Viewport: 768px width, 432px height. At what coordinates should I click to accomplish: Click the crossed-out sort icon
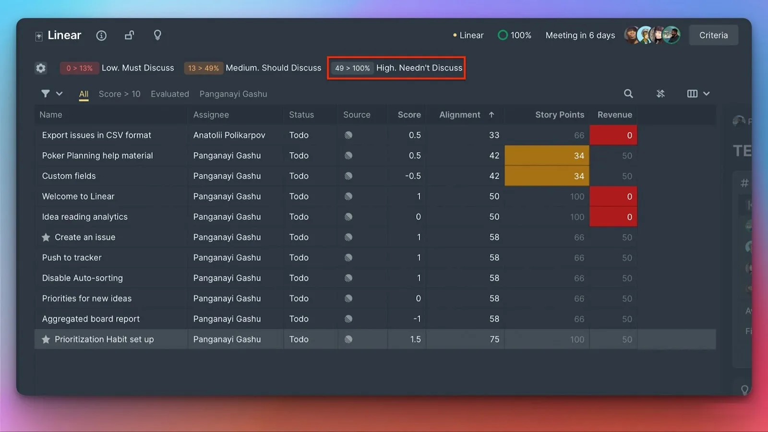coord(660,94)
